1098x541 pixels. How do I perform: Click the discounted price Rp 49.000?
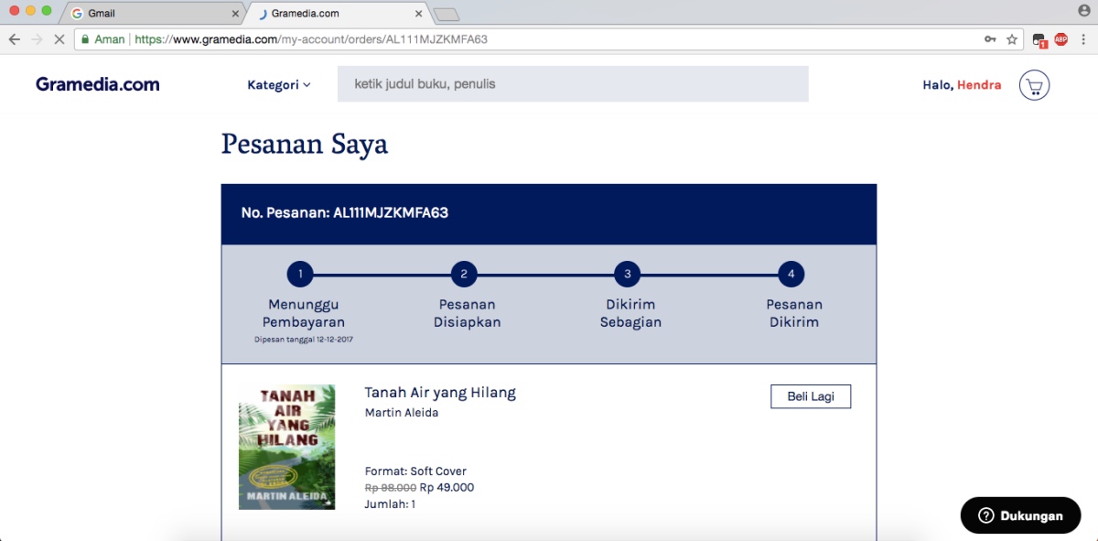[x=447, y=488]
